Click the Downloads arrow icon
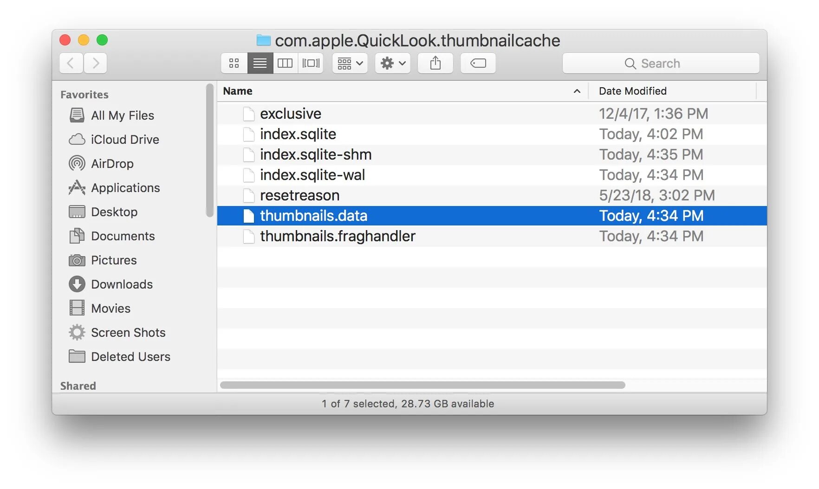Image resolution: width=819 pixels, height=489 pixels. click(77, 284)
